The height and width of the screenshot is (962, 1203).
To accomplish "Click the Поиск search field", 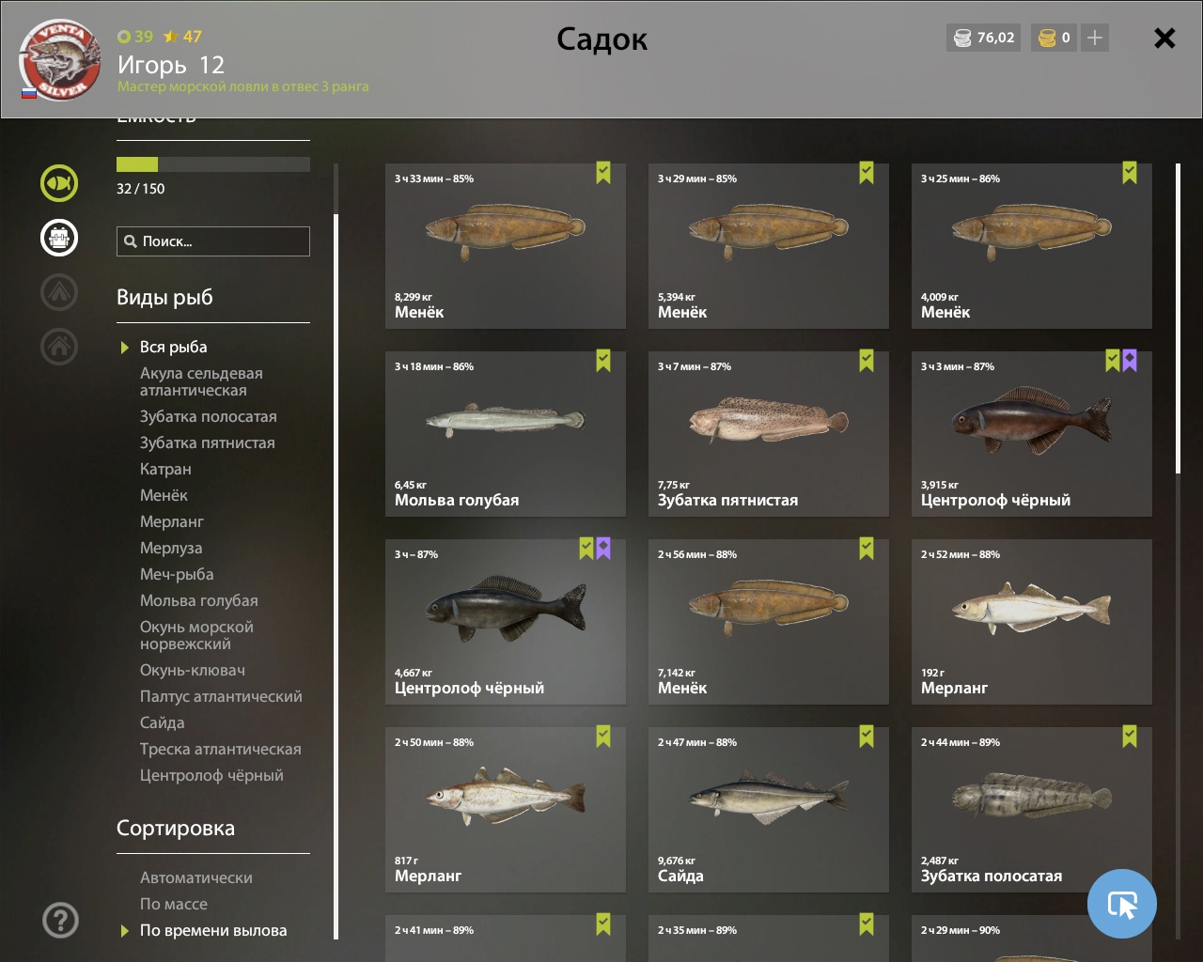I will 213,241.
